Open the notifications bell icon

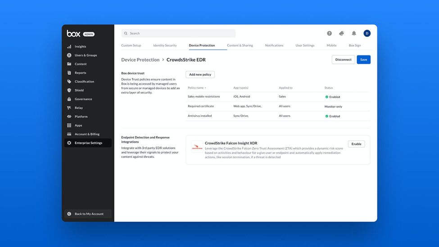tap(354, 33)
